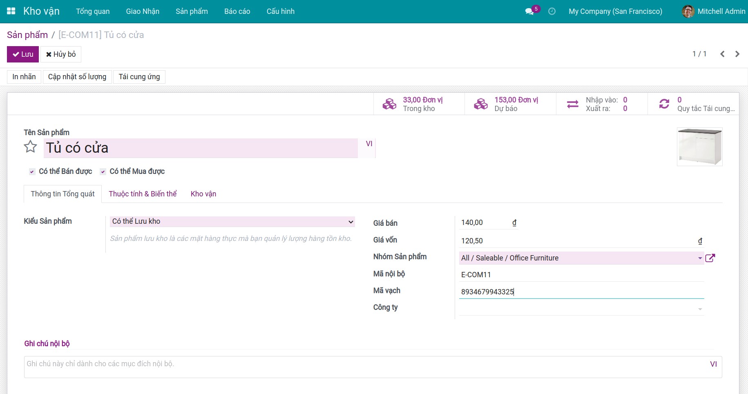Toggle the 'Có thể Mua được' checkbox
748x394 pixels.
[x=103, y=172]
